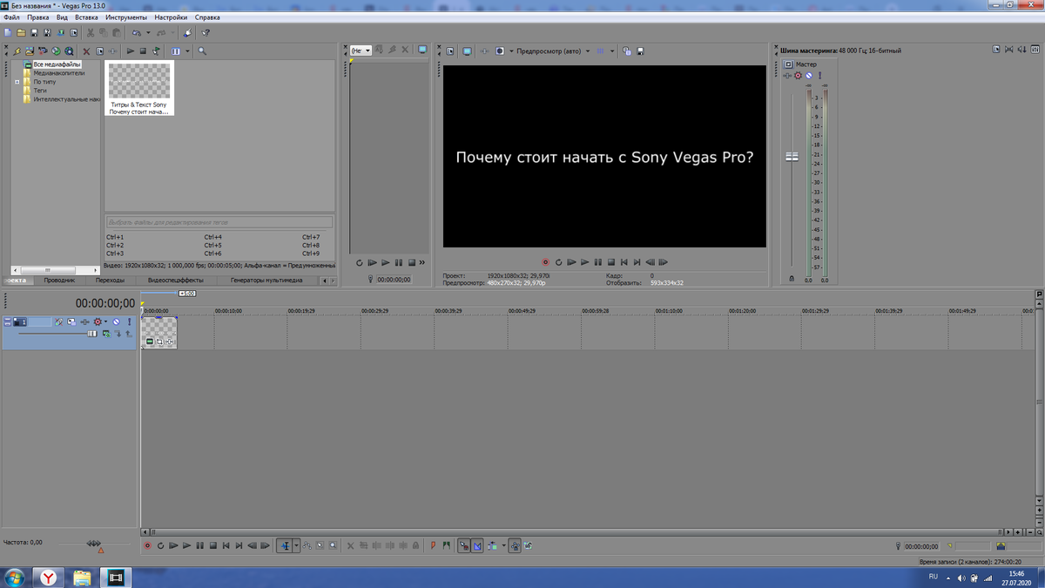Image resolution: width=1045 pixels, height=588 pixels.
Task: Play from start in timeline transport
Action: click(173, 545)
